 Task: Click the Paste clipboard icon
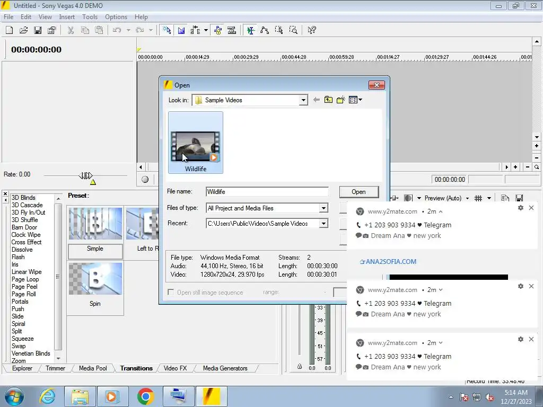tap(99, 30)
